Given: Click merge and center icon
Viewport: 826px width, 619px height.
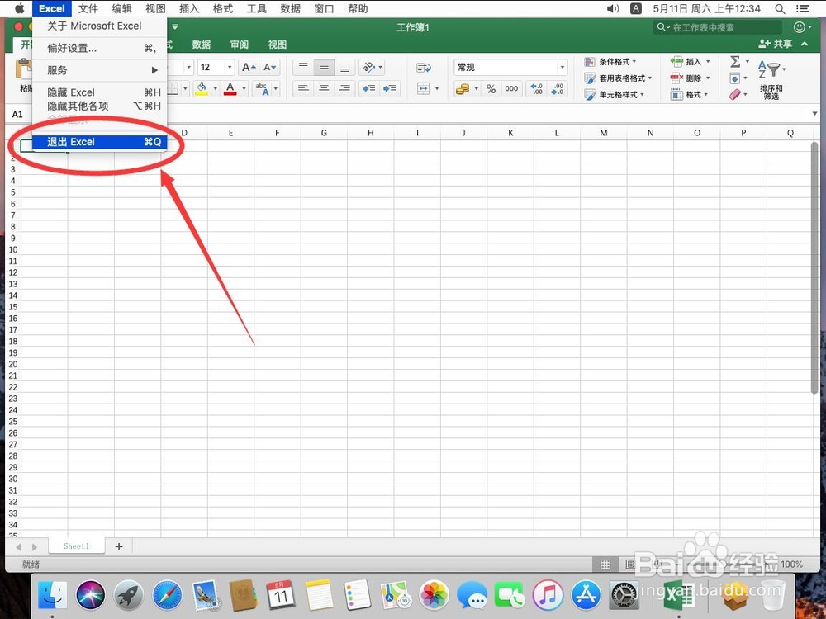Looking at the screenshot, I should click(x=424, y=89).
